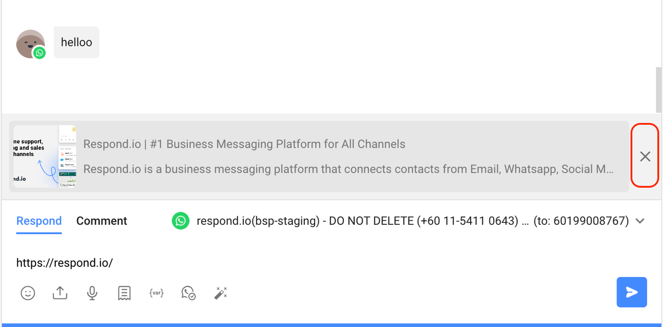Send the message with blue arrow button
This screenshot has height=327, width=663.
[x=632, y=292]
